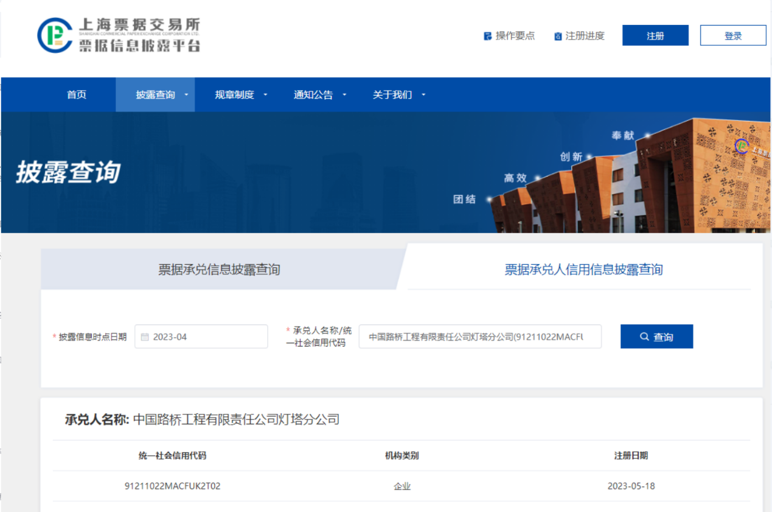
Task: Click the 承兑人名称 input field
Action: click(479, 337)
